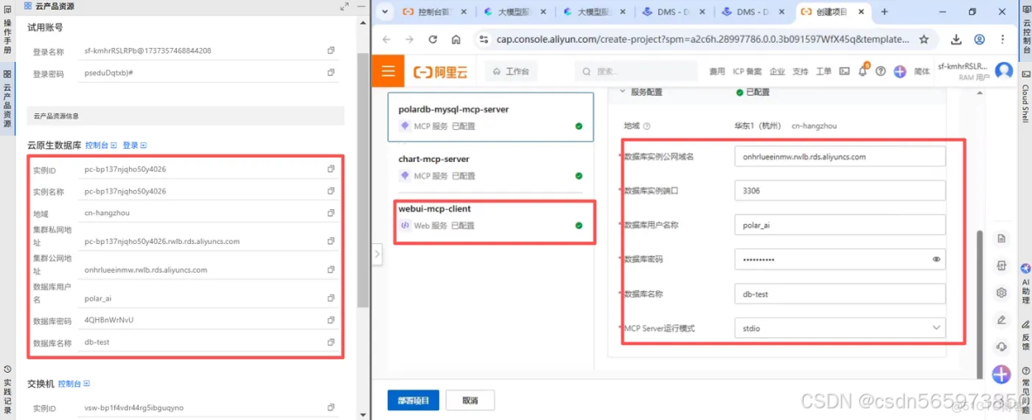Expand the 云产品资源 panel to fullscreen
Screen dimensions: 1032x420
pyautogui.click(x=344, y=6)
